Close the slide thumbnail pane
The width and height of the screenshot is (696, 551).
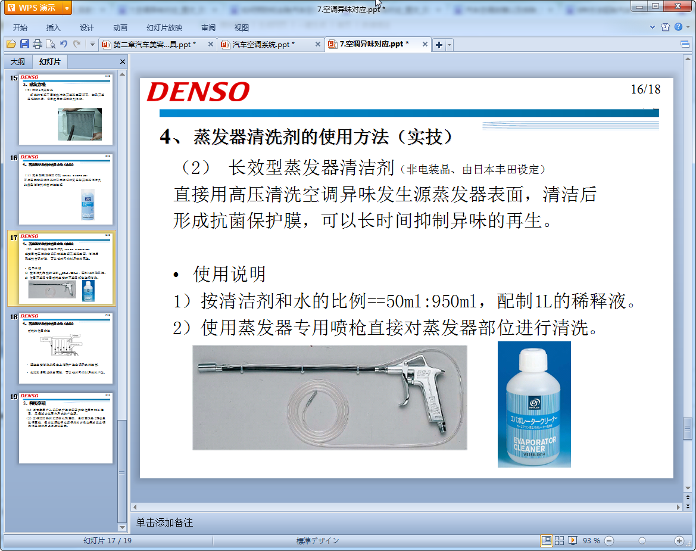click(123, 62)
